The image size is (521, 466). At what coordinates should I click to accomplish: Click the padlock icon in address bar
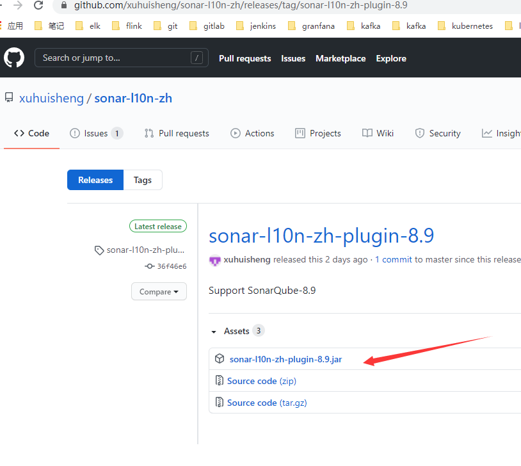[64, 5]
